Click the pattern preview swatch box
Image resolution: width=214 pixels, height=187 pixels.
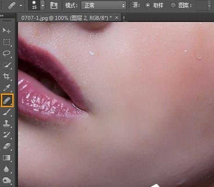tap(202, 6)
